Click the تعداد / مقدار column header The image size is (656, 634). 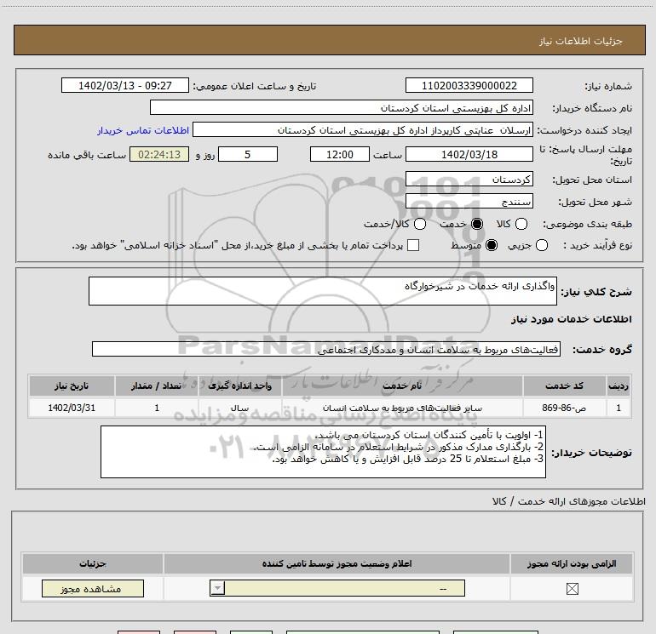156,386
